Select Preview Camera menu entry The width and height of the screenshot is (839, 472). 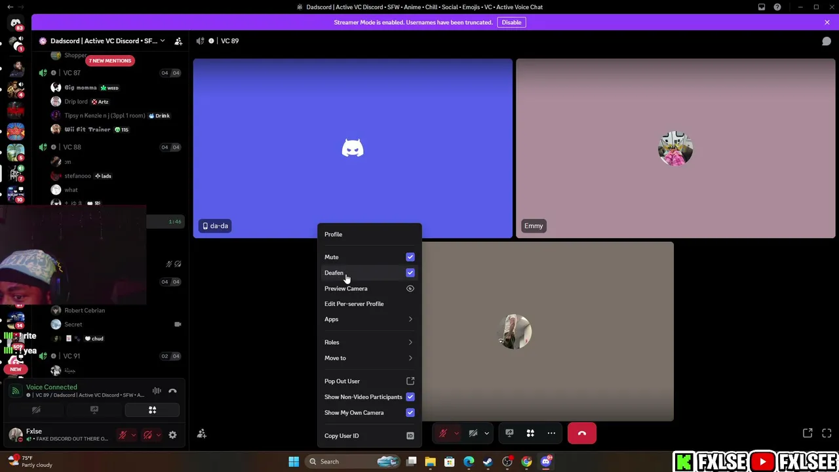[370, 288]
